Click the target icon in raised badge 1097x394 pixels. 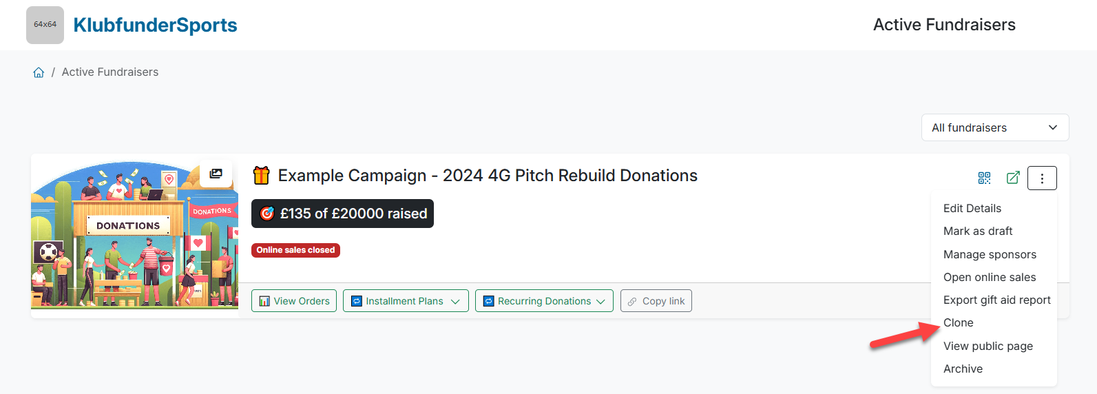pyautogui.click(x=267, y=214)
